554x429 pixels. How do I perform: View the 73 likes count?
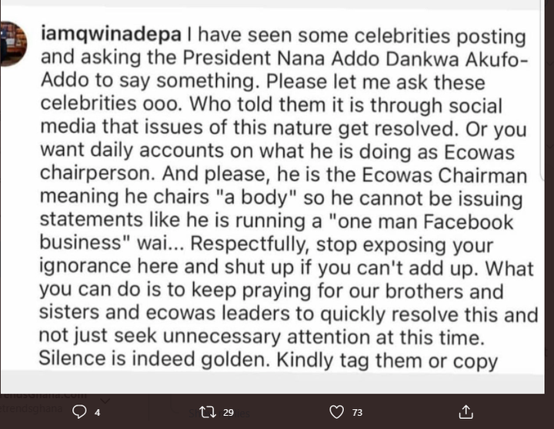pyautogui.click(x=357, y=412)
